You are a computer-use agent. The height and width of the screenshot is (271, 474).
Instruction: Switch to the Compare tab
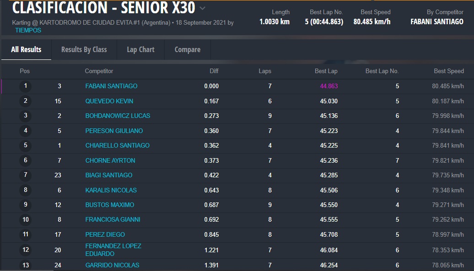click(188, 49)
